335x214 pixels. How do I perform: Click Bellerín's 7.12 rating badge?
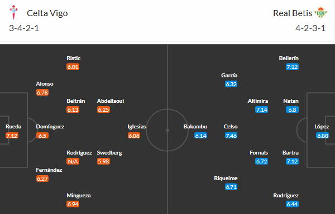[292, 67]
